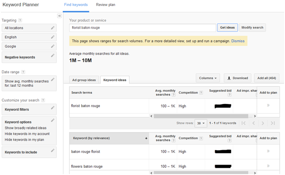285x175 pixels.
Task: Edit Keyword options pencil icon
Action: pyautogui.click(x=53, y=120)
